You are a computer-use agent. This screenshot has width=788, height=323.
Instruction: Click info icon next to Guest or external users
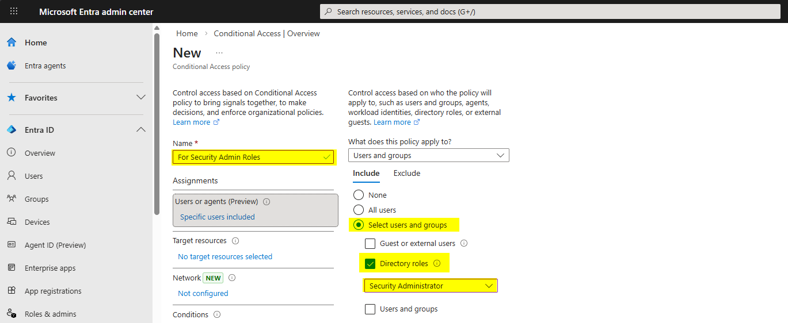coord(464,243)
